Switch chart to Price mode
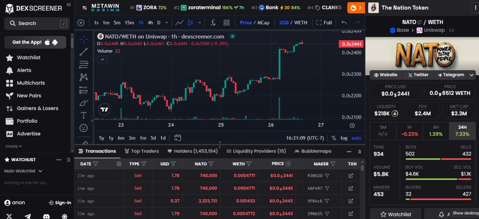 tap(246, 23)
